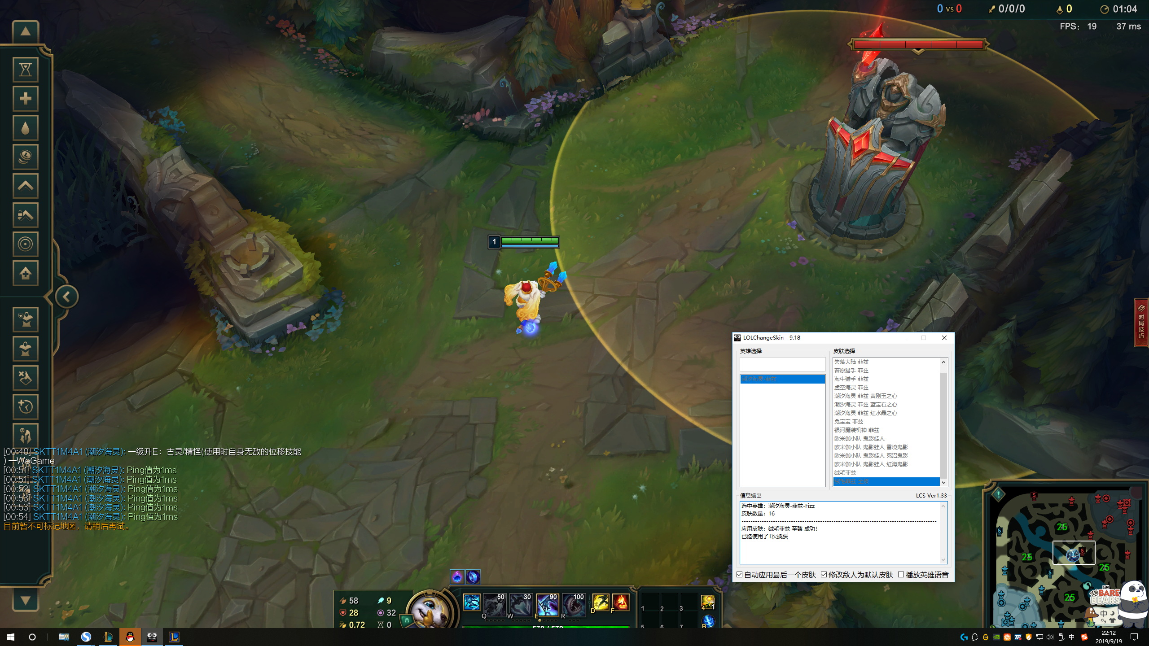This screenshot has width=1149, height=646.
Task: Click the level up chevron icon
Action: 26,186
